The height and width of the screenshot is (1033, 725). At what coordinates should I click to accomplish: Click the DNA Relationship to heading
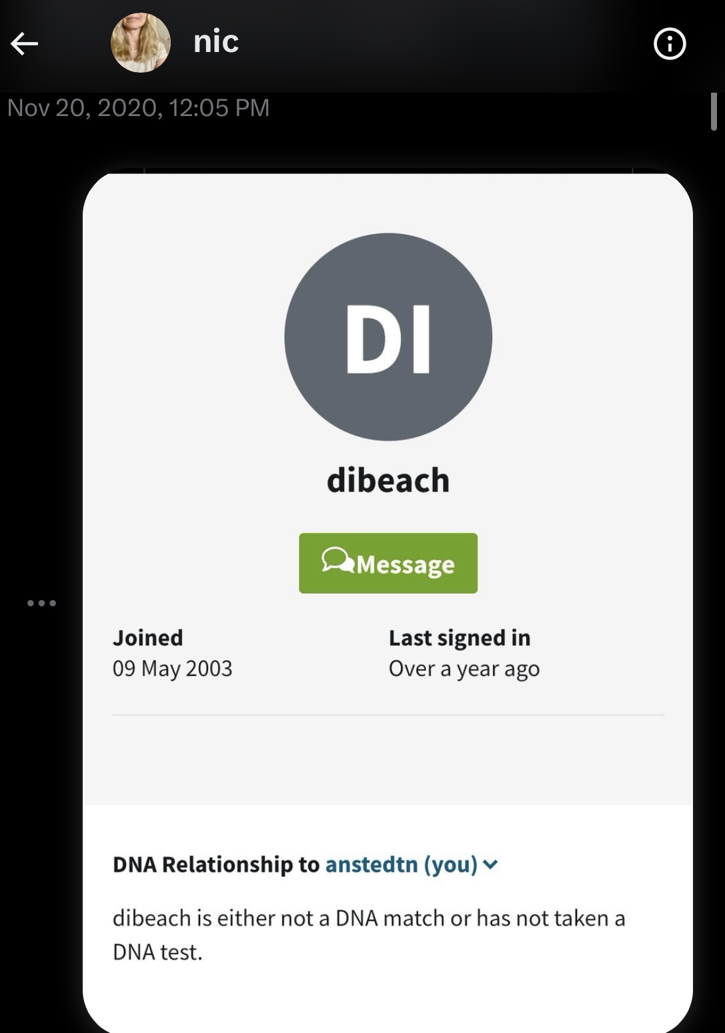(x=216, y=864)
